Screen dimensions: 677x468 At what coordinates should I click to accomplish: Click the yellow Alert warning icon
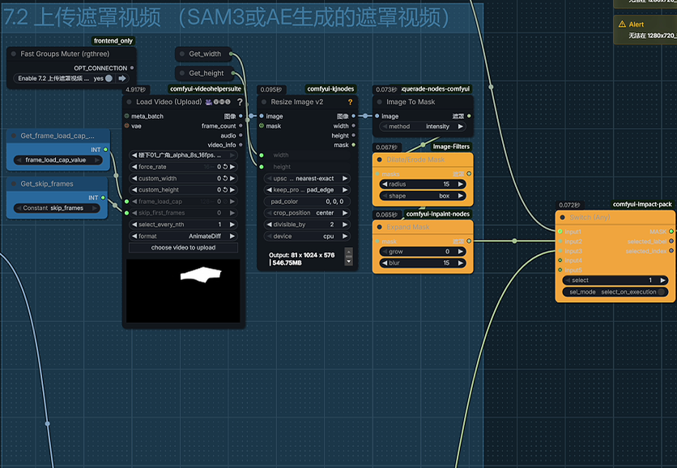pyautogui.click(x=621, y=25)
